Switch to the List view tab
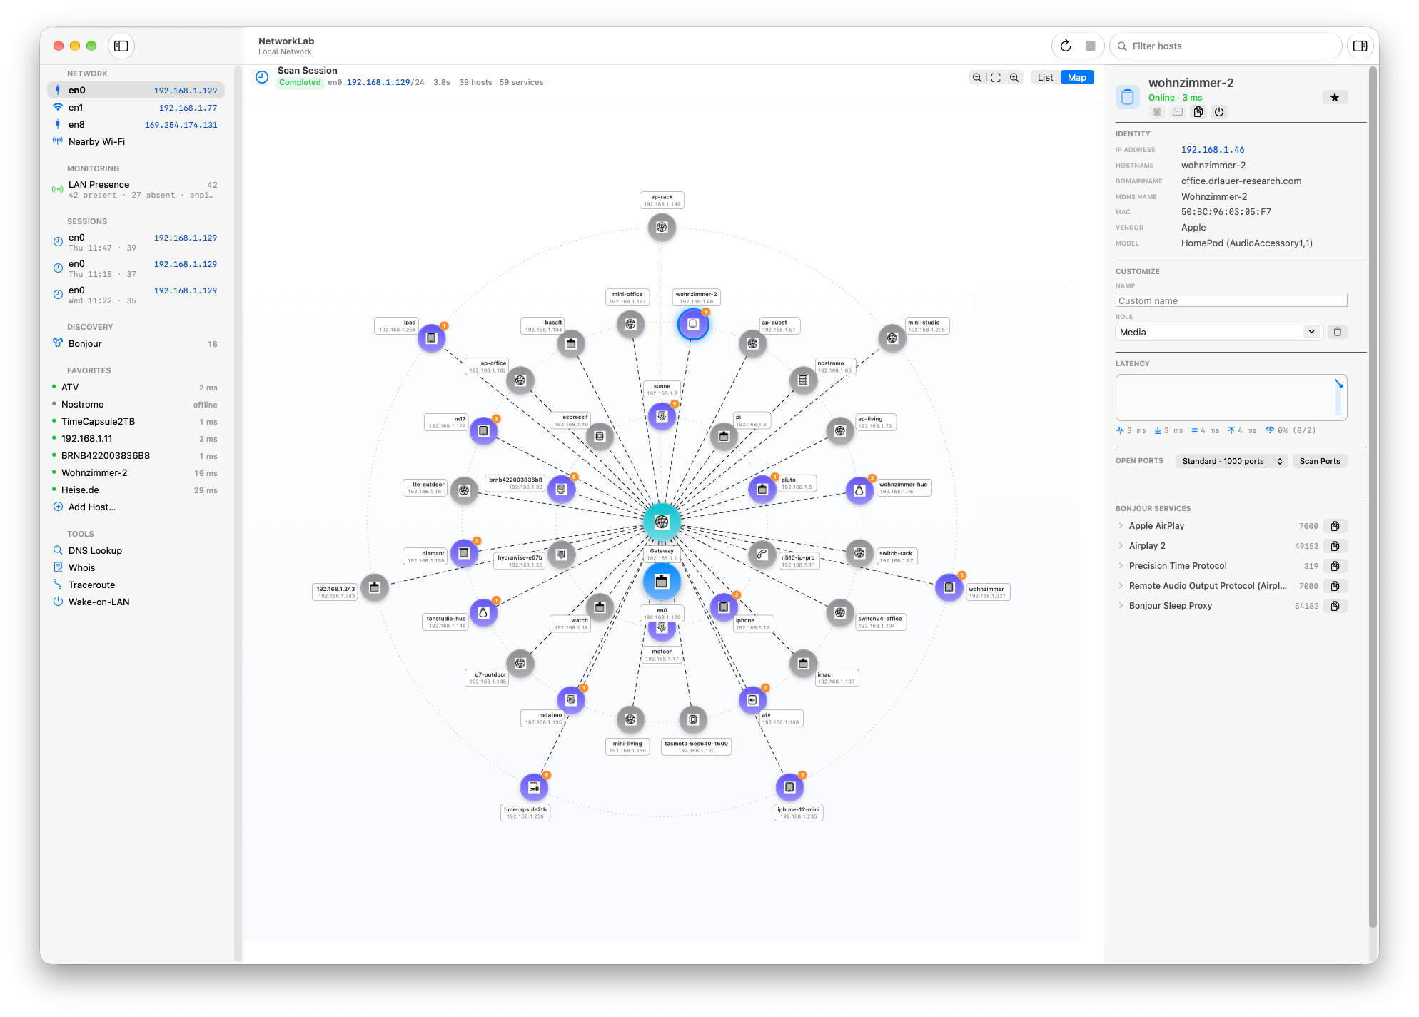 click(x=1045, y=77)
